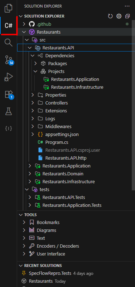Select the Extensions folder
This screenshot has width=135, height=287.
pos(56,111)
